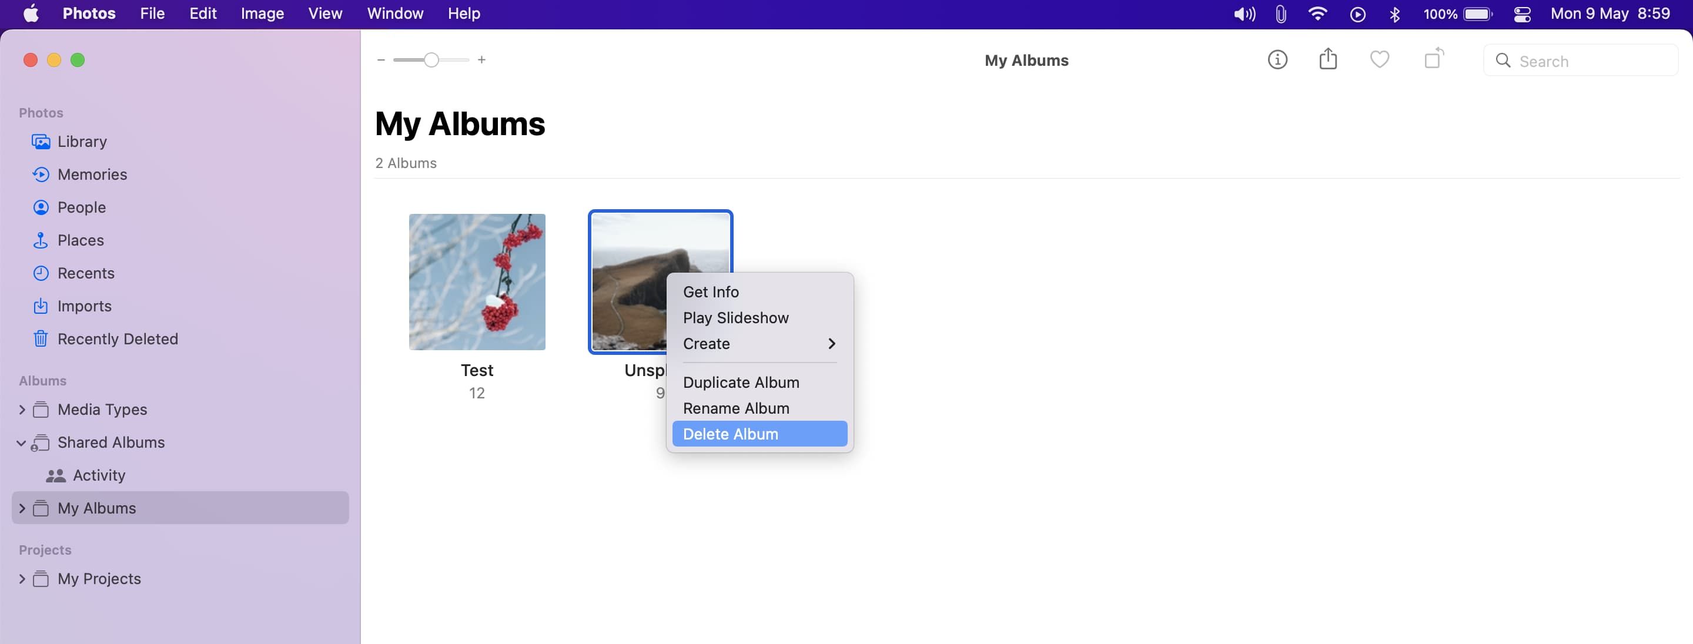1693x644 pixels.
Task: Click the Rotate toolbar icon
Action: coord(1433,59)
